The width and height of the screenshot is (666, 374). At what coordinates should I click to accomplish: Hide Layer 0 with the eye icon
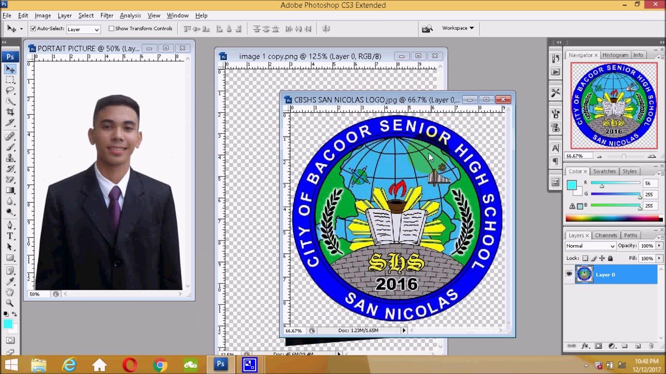coord(569,274)
